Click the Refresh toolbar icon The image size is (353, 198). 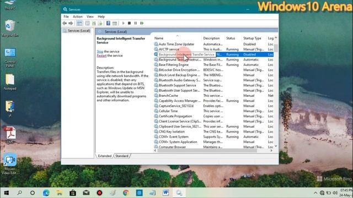click(94, 23)
